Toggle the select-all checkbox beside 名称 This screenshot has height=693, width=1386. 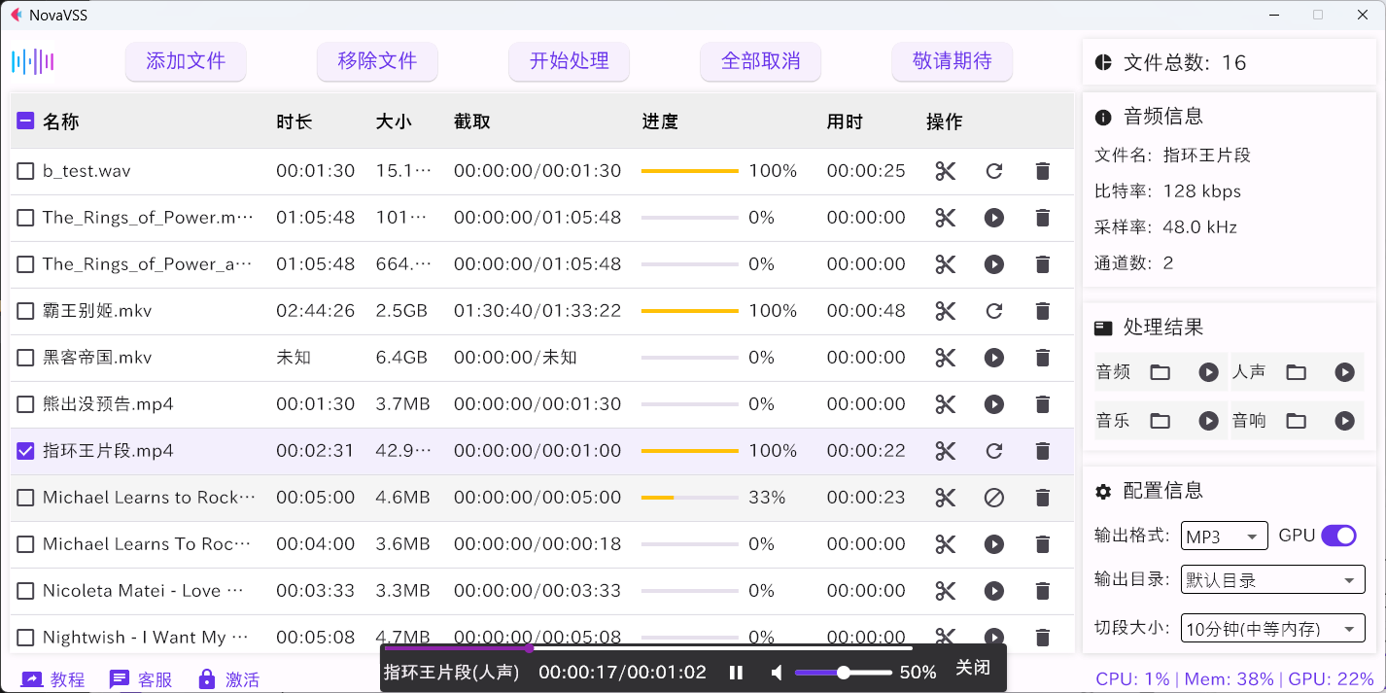(26, 121)
